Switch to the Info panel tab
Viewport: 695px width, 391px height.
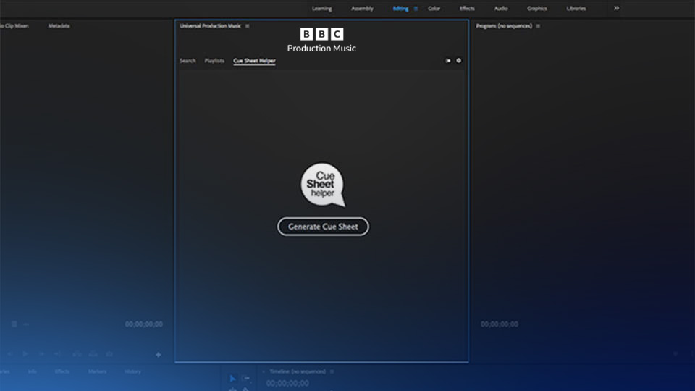click(x=33, y=371)
